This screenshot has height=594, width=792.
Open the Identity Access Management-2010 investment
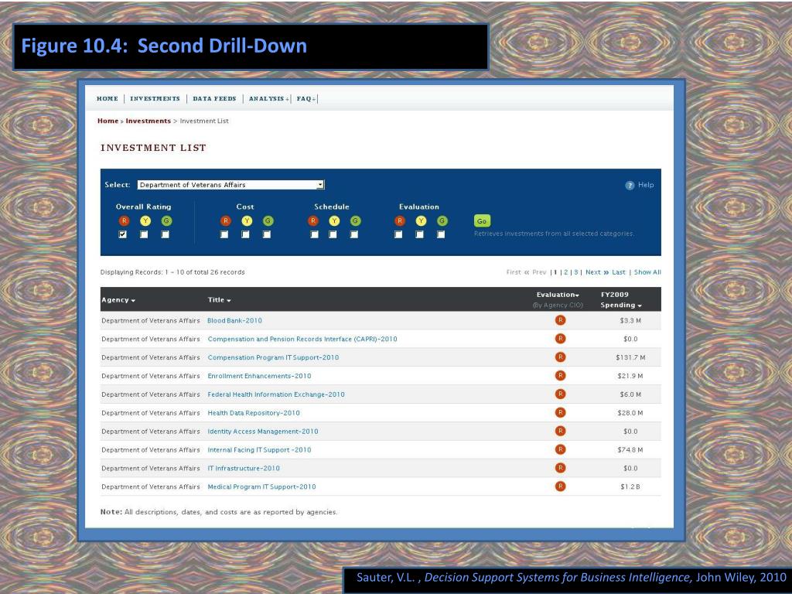click(263, 432)
